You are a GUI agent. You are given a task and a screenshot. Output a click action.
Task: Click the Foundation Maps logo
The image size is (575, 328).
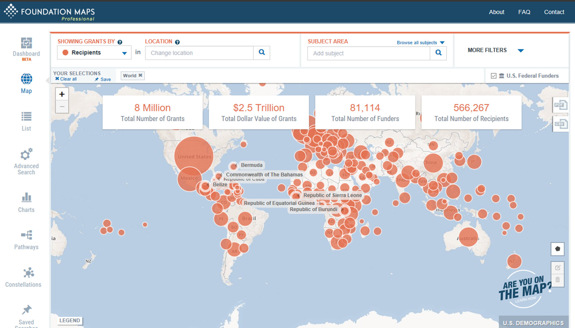coord(49,12)
